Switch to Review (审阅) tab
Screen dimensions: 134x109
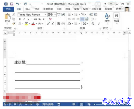pos(77,9)
